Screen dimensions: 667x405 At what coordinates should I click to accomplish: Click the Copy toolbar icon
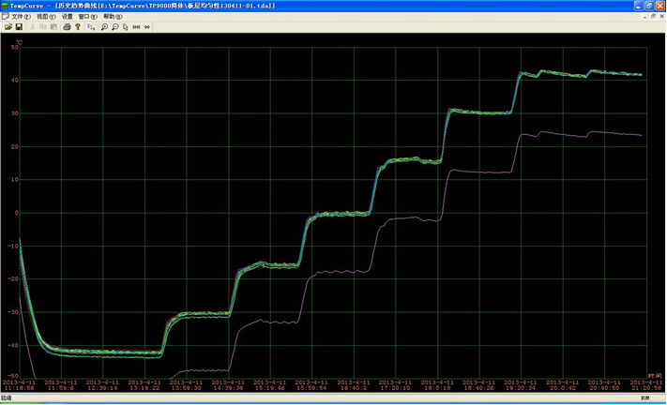tap(43, 27)
